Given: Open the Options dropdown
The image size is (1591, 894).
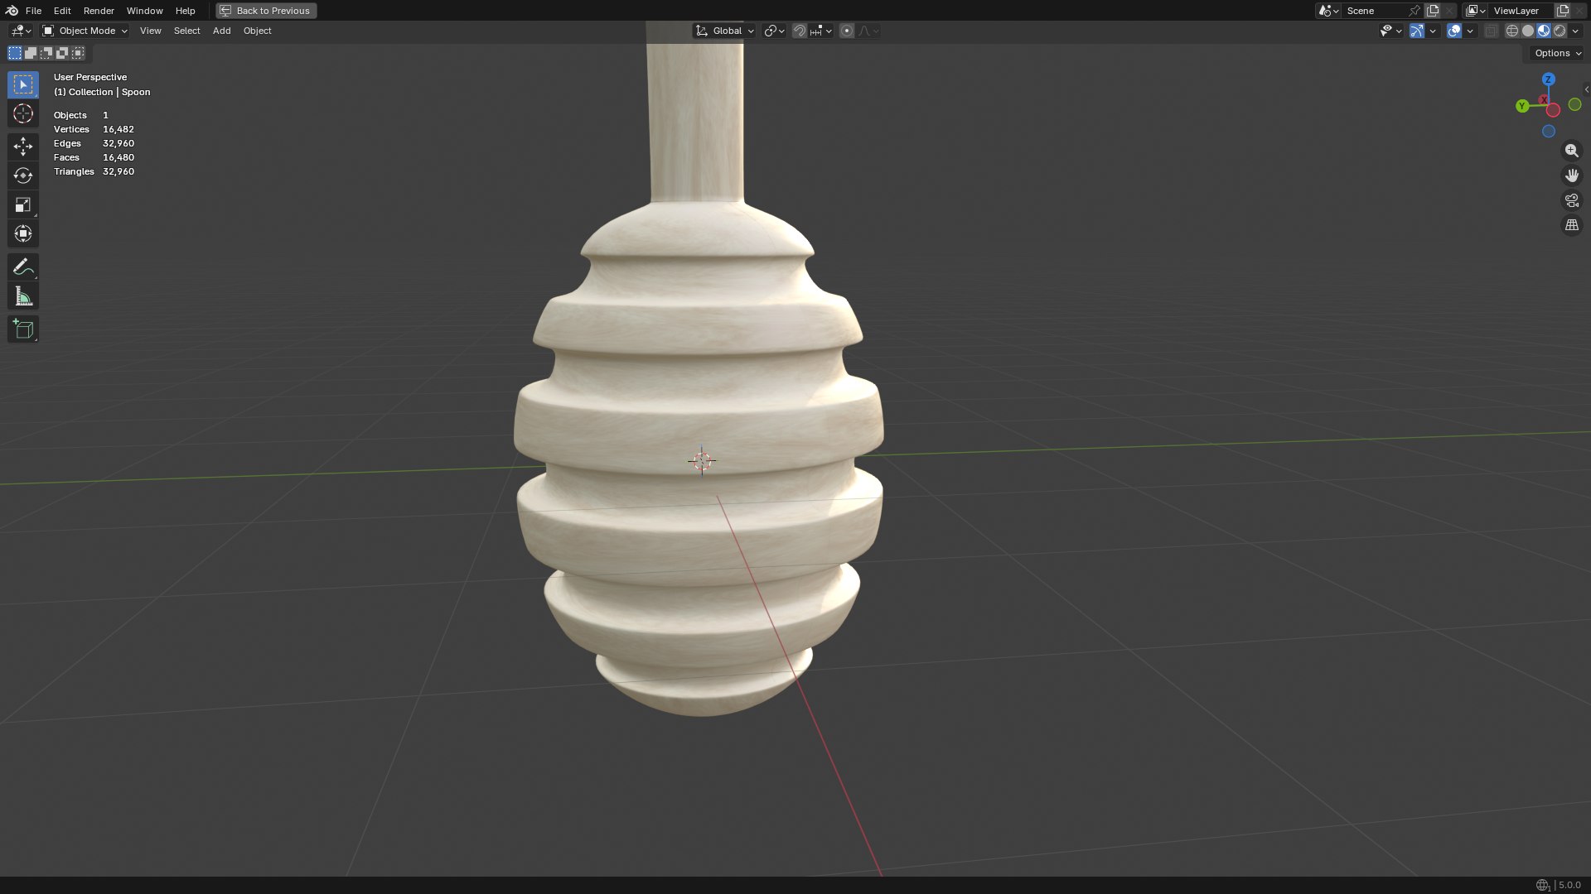Looking at the screenshot, I should [1558, 53].
